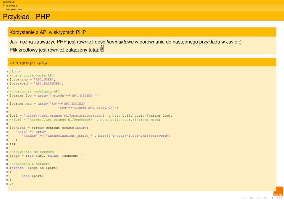
Task: Click the code block title 'orangeapi.php'
Action: click(28, 62)
